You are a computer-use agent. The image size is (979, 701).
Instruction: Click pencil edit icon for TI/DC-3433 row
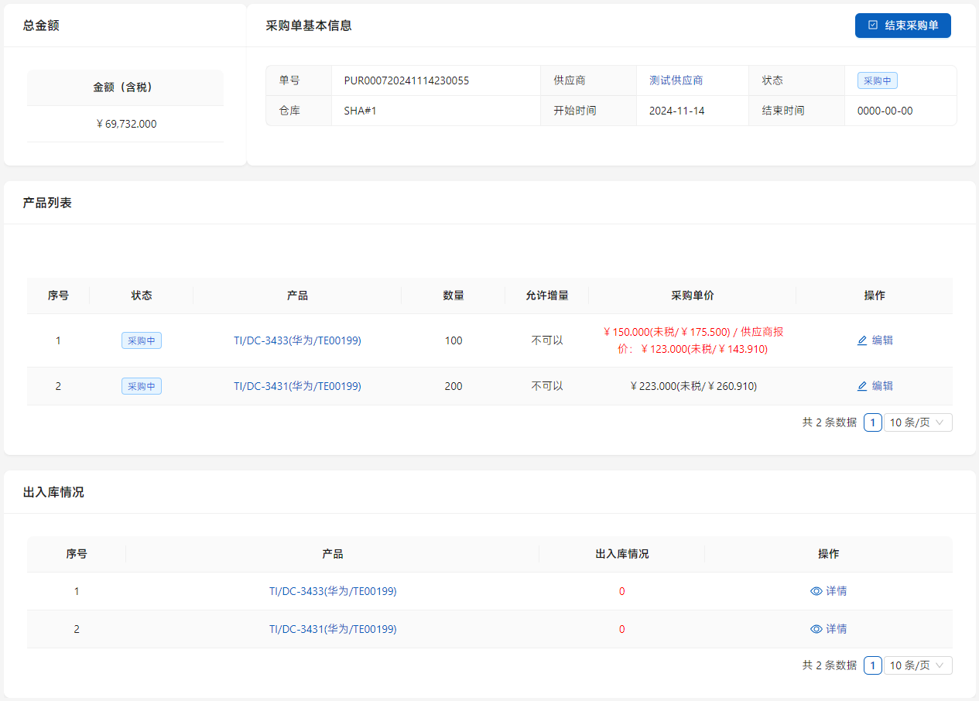click(x=862, y=340)
